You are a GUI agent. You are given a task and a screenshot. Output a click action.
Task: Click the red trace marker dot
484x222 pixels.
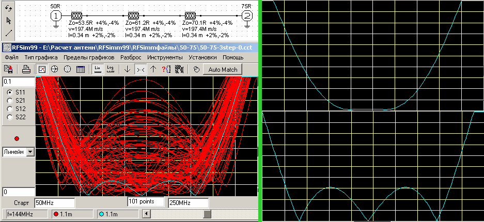(x=17, y=139)
